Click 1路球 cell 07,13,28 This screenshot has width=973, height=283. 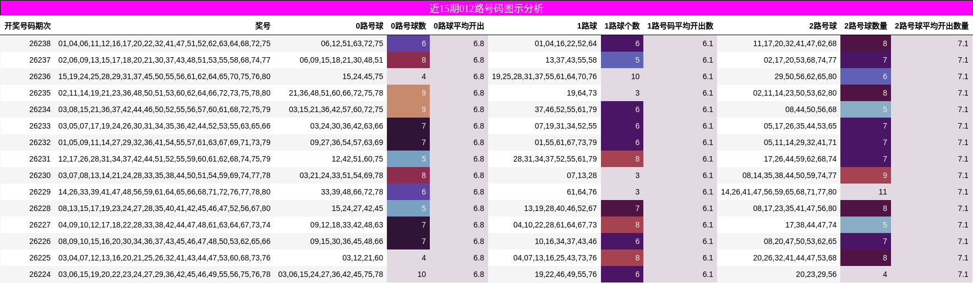coord(582,175)
